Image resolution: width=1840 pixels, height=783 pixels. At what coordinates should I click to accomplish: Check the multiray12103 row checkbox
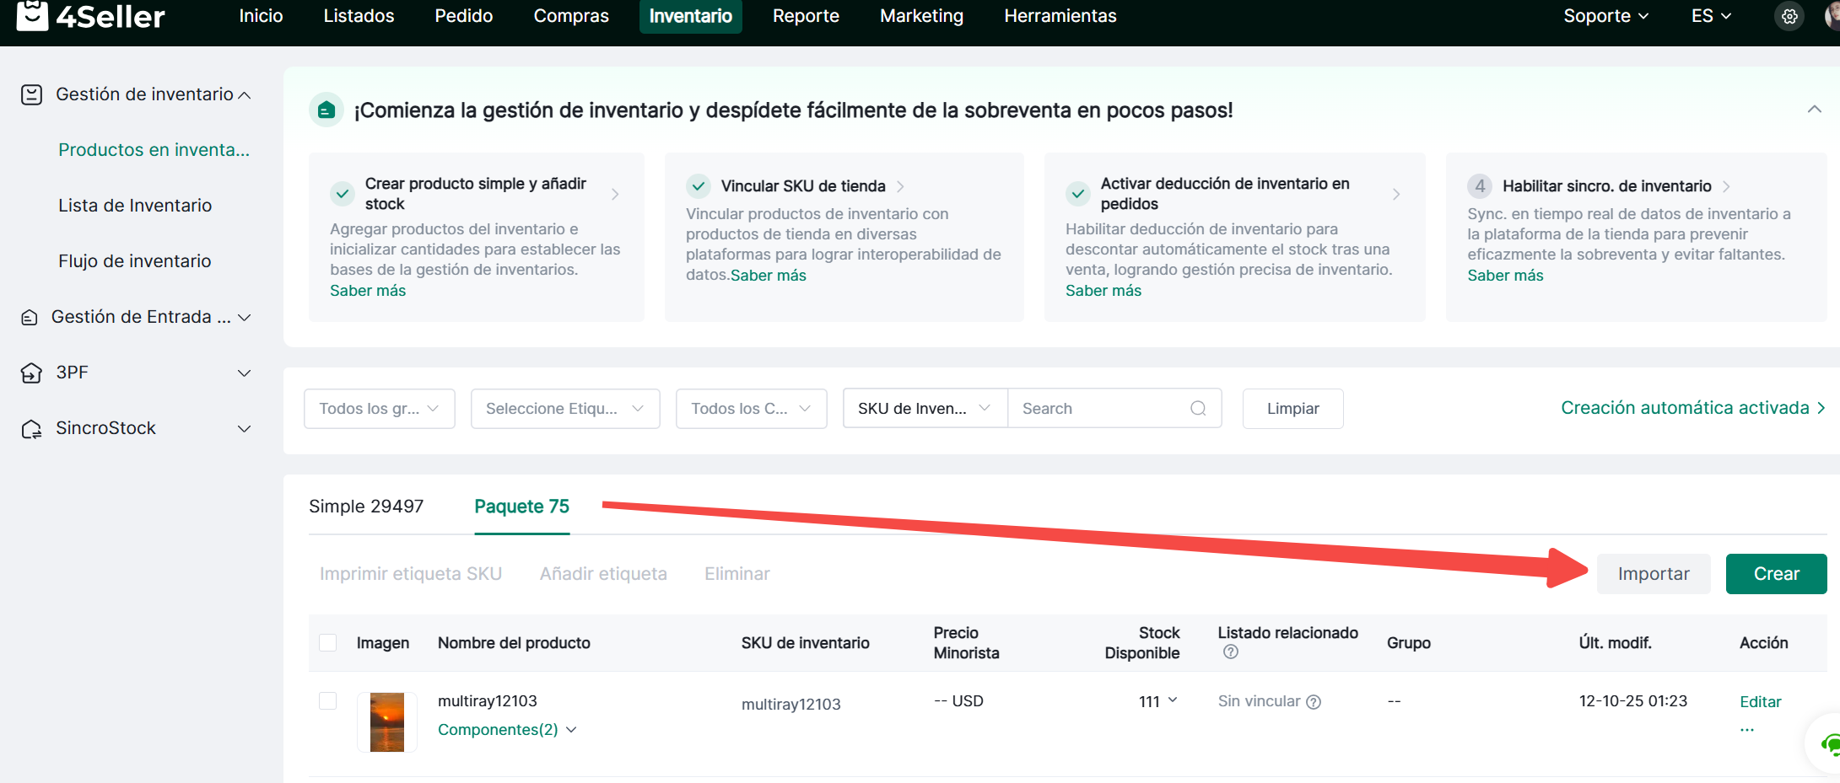tap(328, 701)
